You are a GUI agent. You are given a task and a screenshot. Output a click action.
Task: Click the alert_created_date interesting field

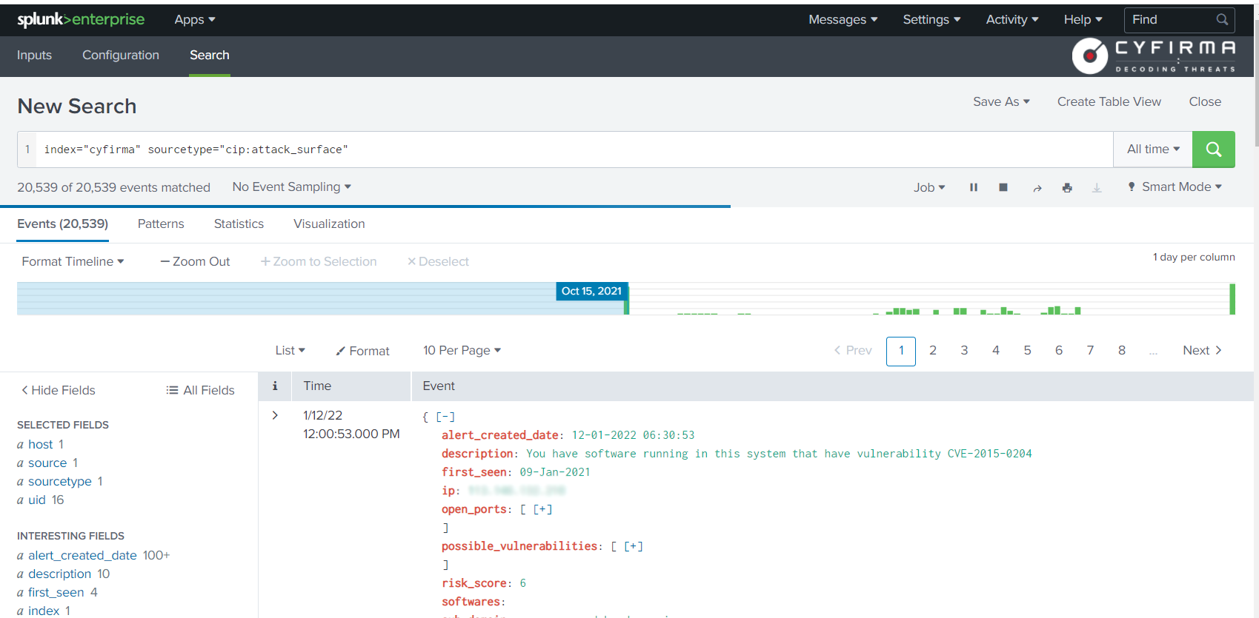[x=82, y=556]
